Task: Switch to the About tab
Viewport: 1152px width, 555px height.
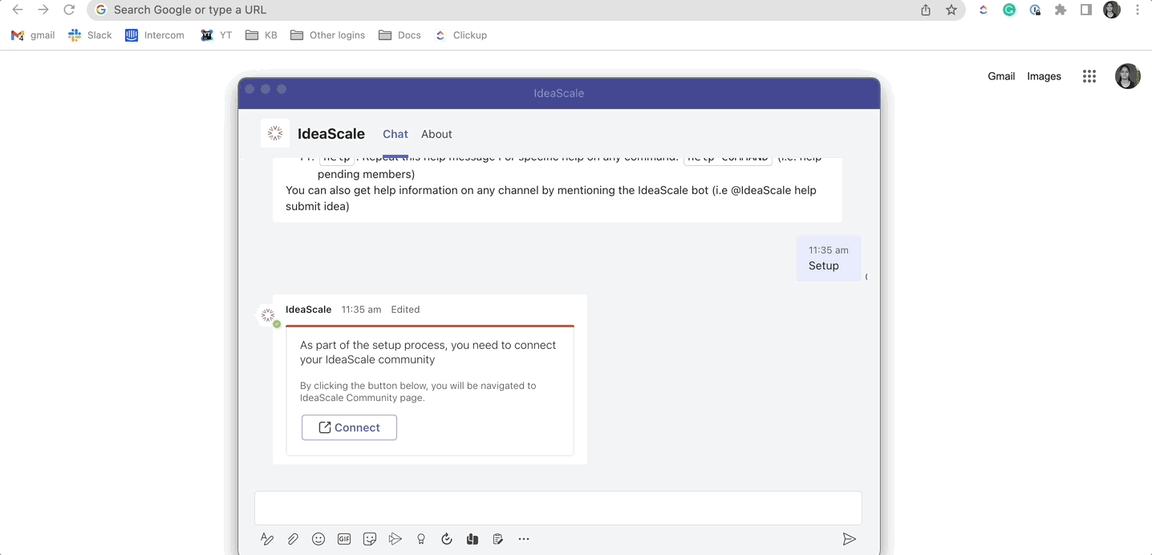Action: (436, 134)
